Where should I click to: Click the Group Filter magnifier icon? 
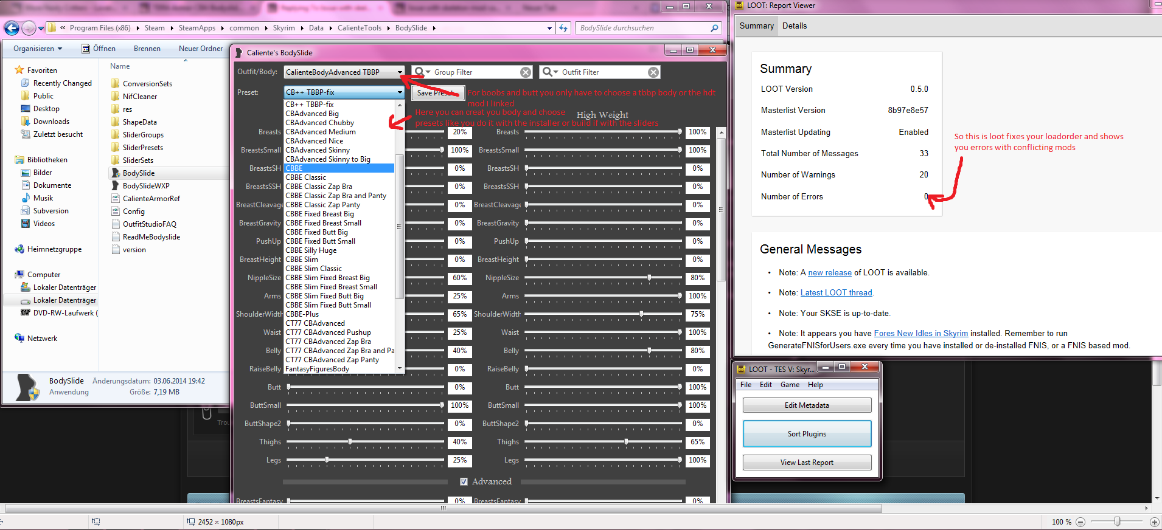421,72
